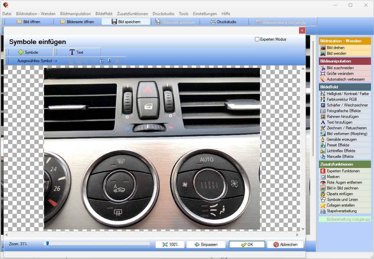Select Rote Augen entfernen in sidebar

click(345, 182)
